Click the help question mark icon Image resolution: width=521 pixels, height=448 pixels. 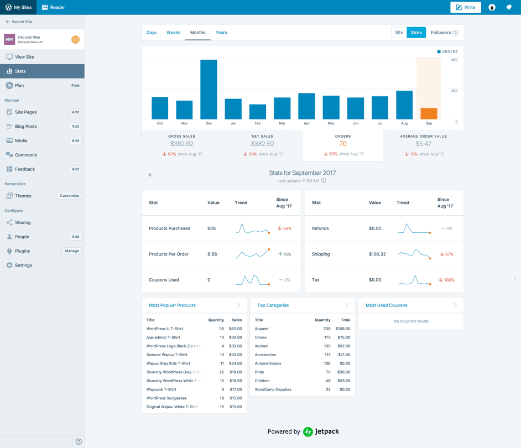click(79, 441)
